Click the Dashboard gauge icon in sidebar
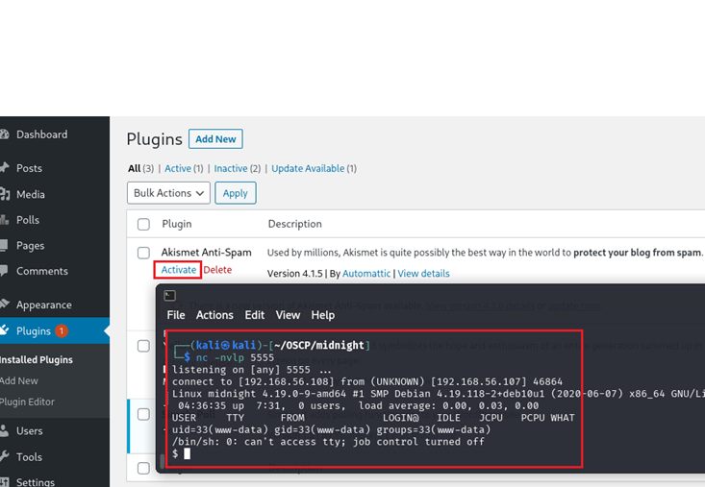Viewport: 705px width, 487px height. 4,134
